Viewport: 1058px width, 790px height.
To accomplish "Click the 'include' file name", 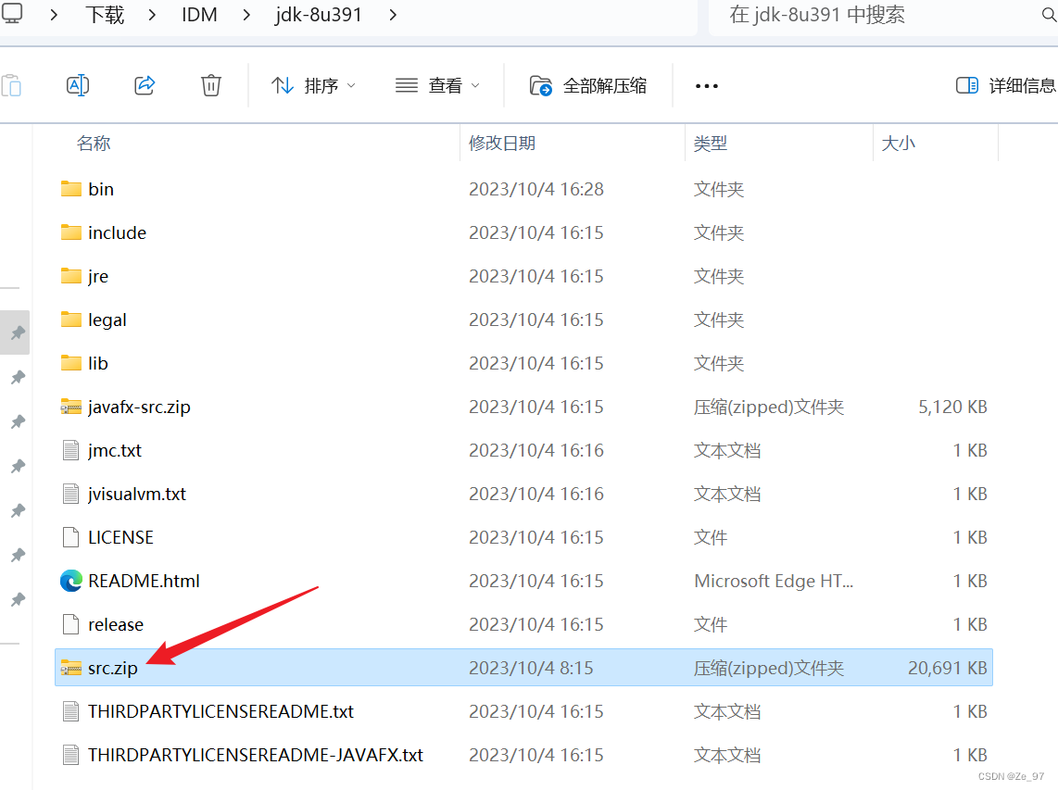I will click(117, 232).
